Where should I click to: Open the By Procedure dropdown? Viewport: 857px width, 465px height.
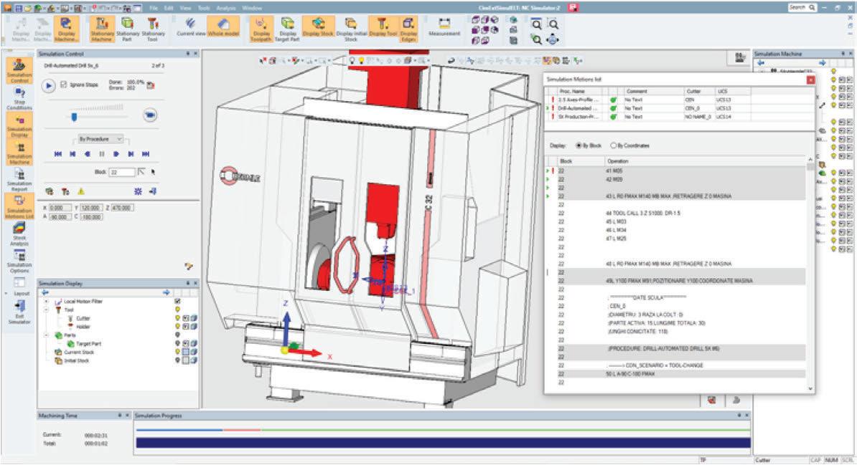(x=100, y=139)
